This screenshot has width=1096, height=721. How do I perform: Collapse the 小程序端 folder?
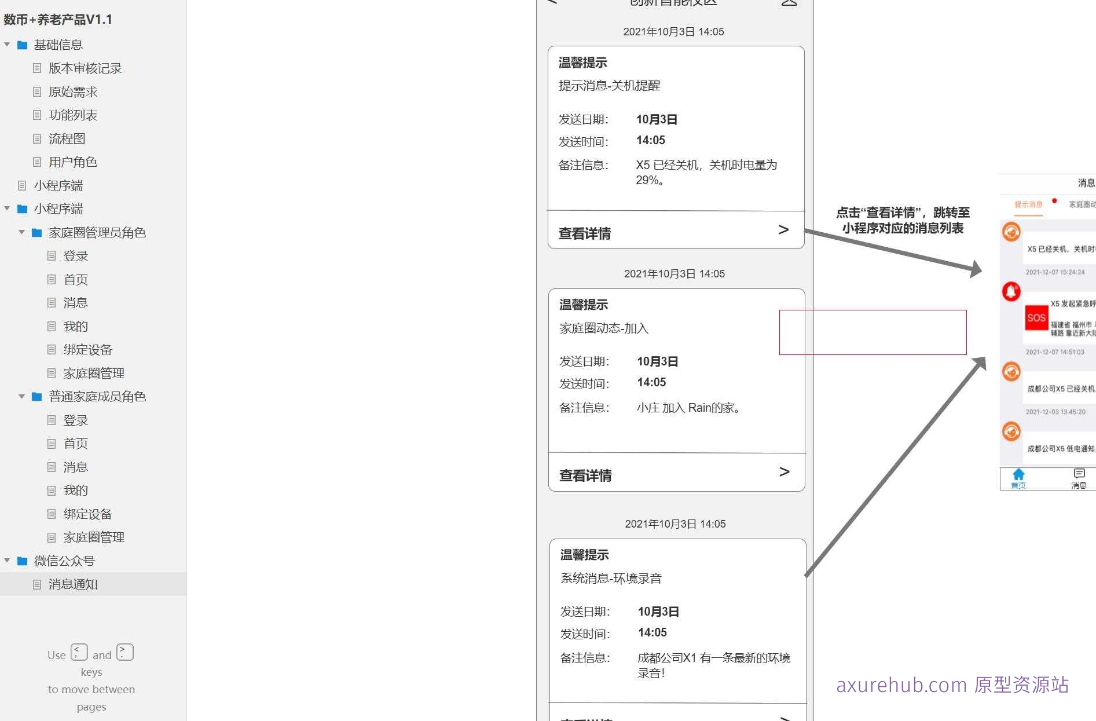pos(7,208)
